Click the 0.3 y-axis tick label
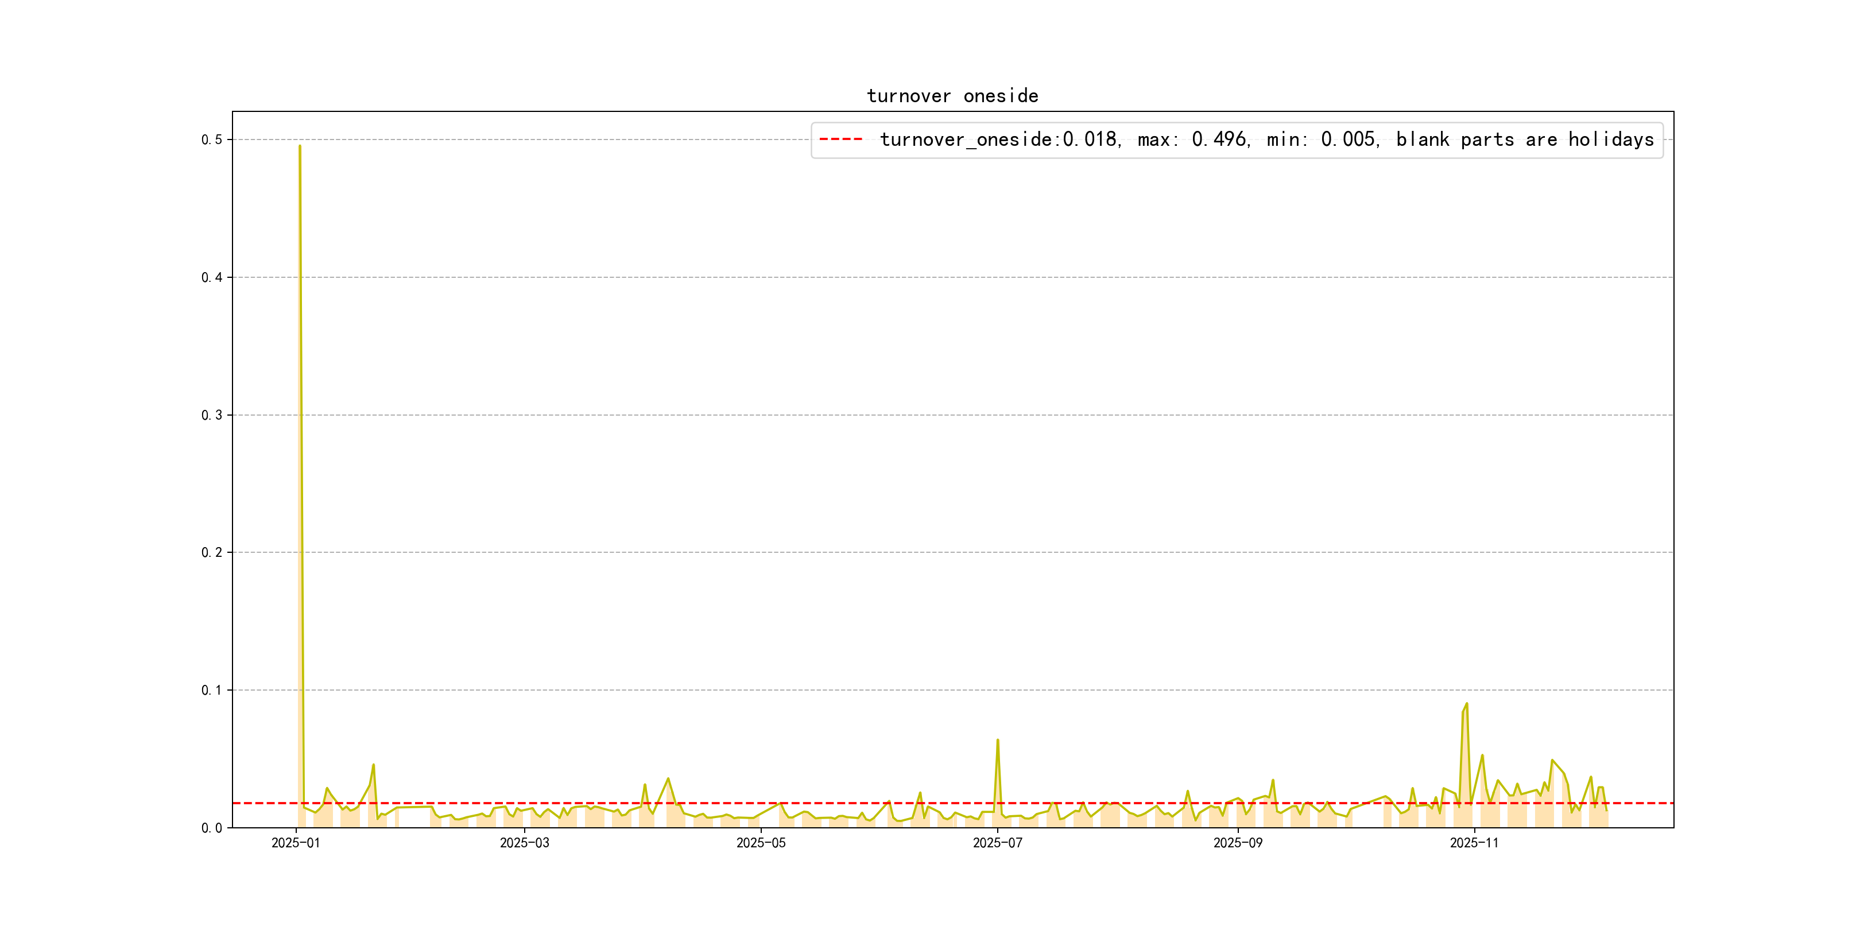Image resolution: width=1860 pixels, height=930 pixels. [212, 415]
